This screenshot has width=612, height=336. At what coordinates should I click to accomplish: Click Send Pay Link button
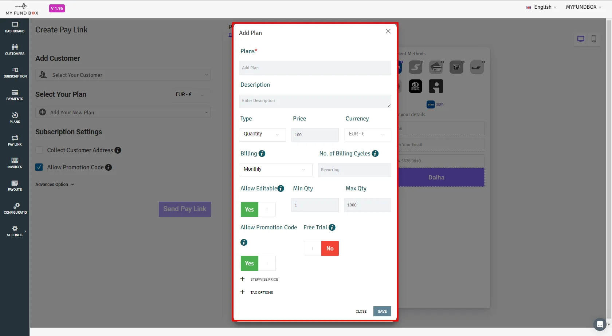point(185,209)
